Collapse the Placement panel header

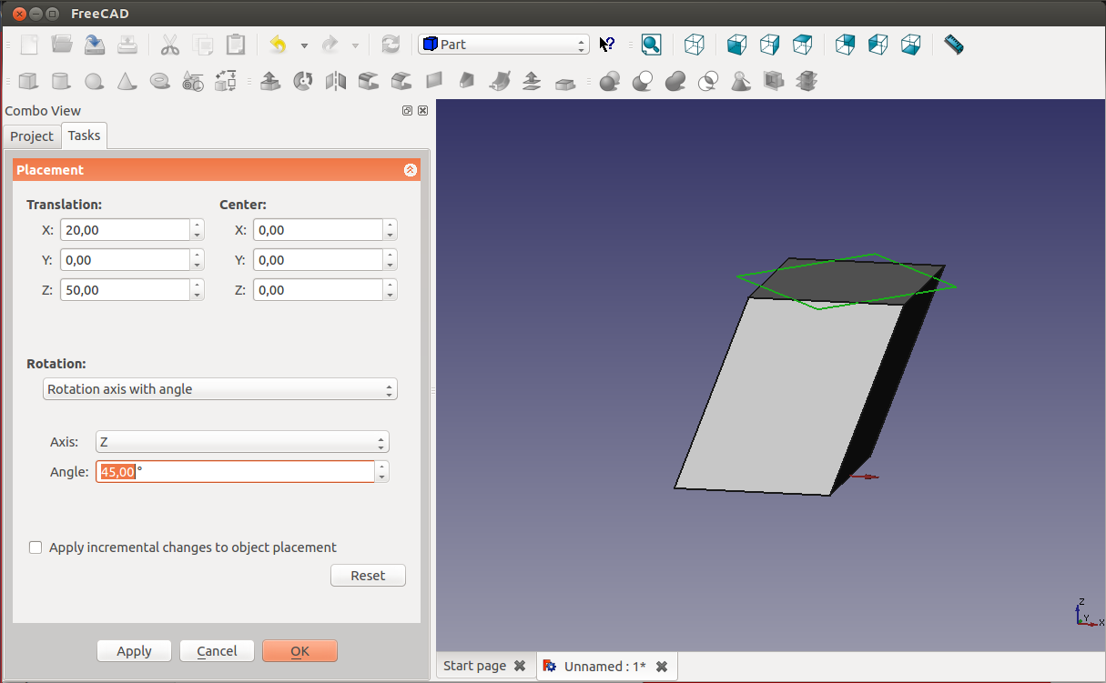point(410,170)
